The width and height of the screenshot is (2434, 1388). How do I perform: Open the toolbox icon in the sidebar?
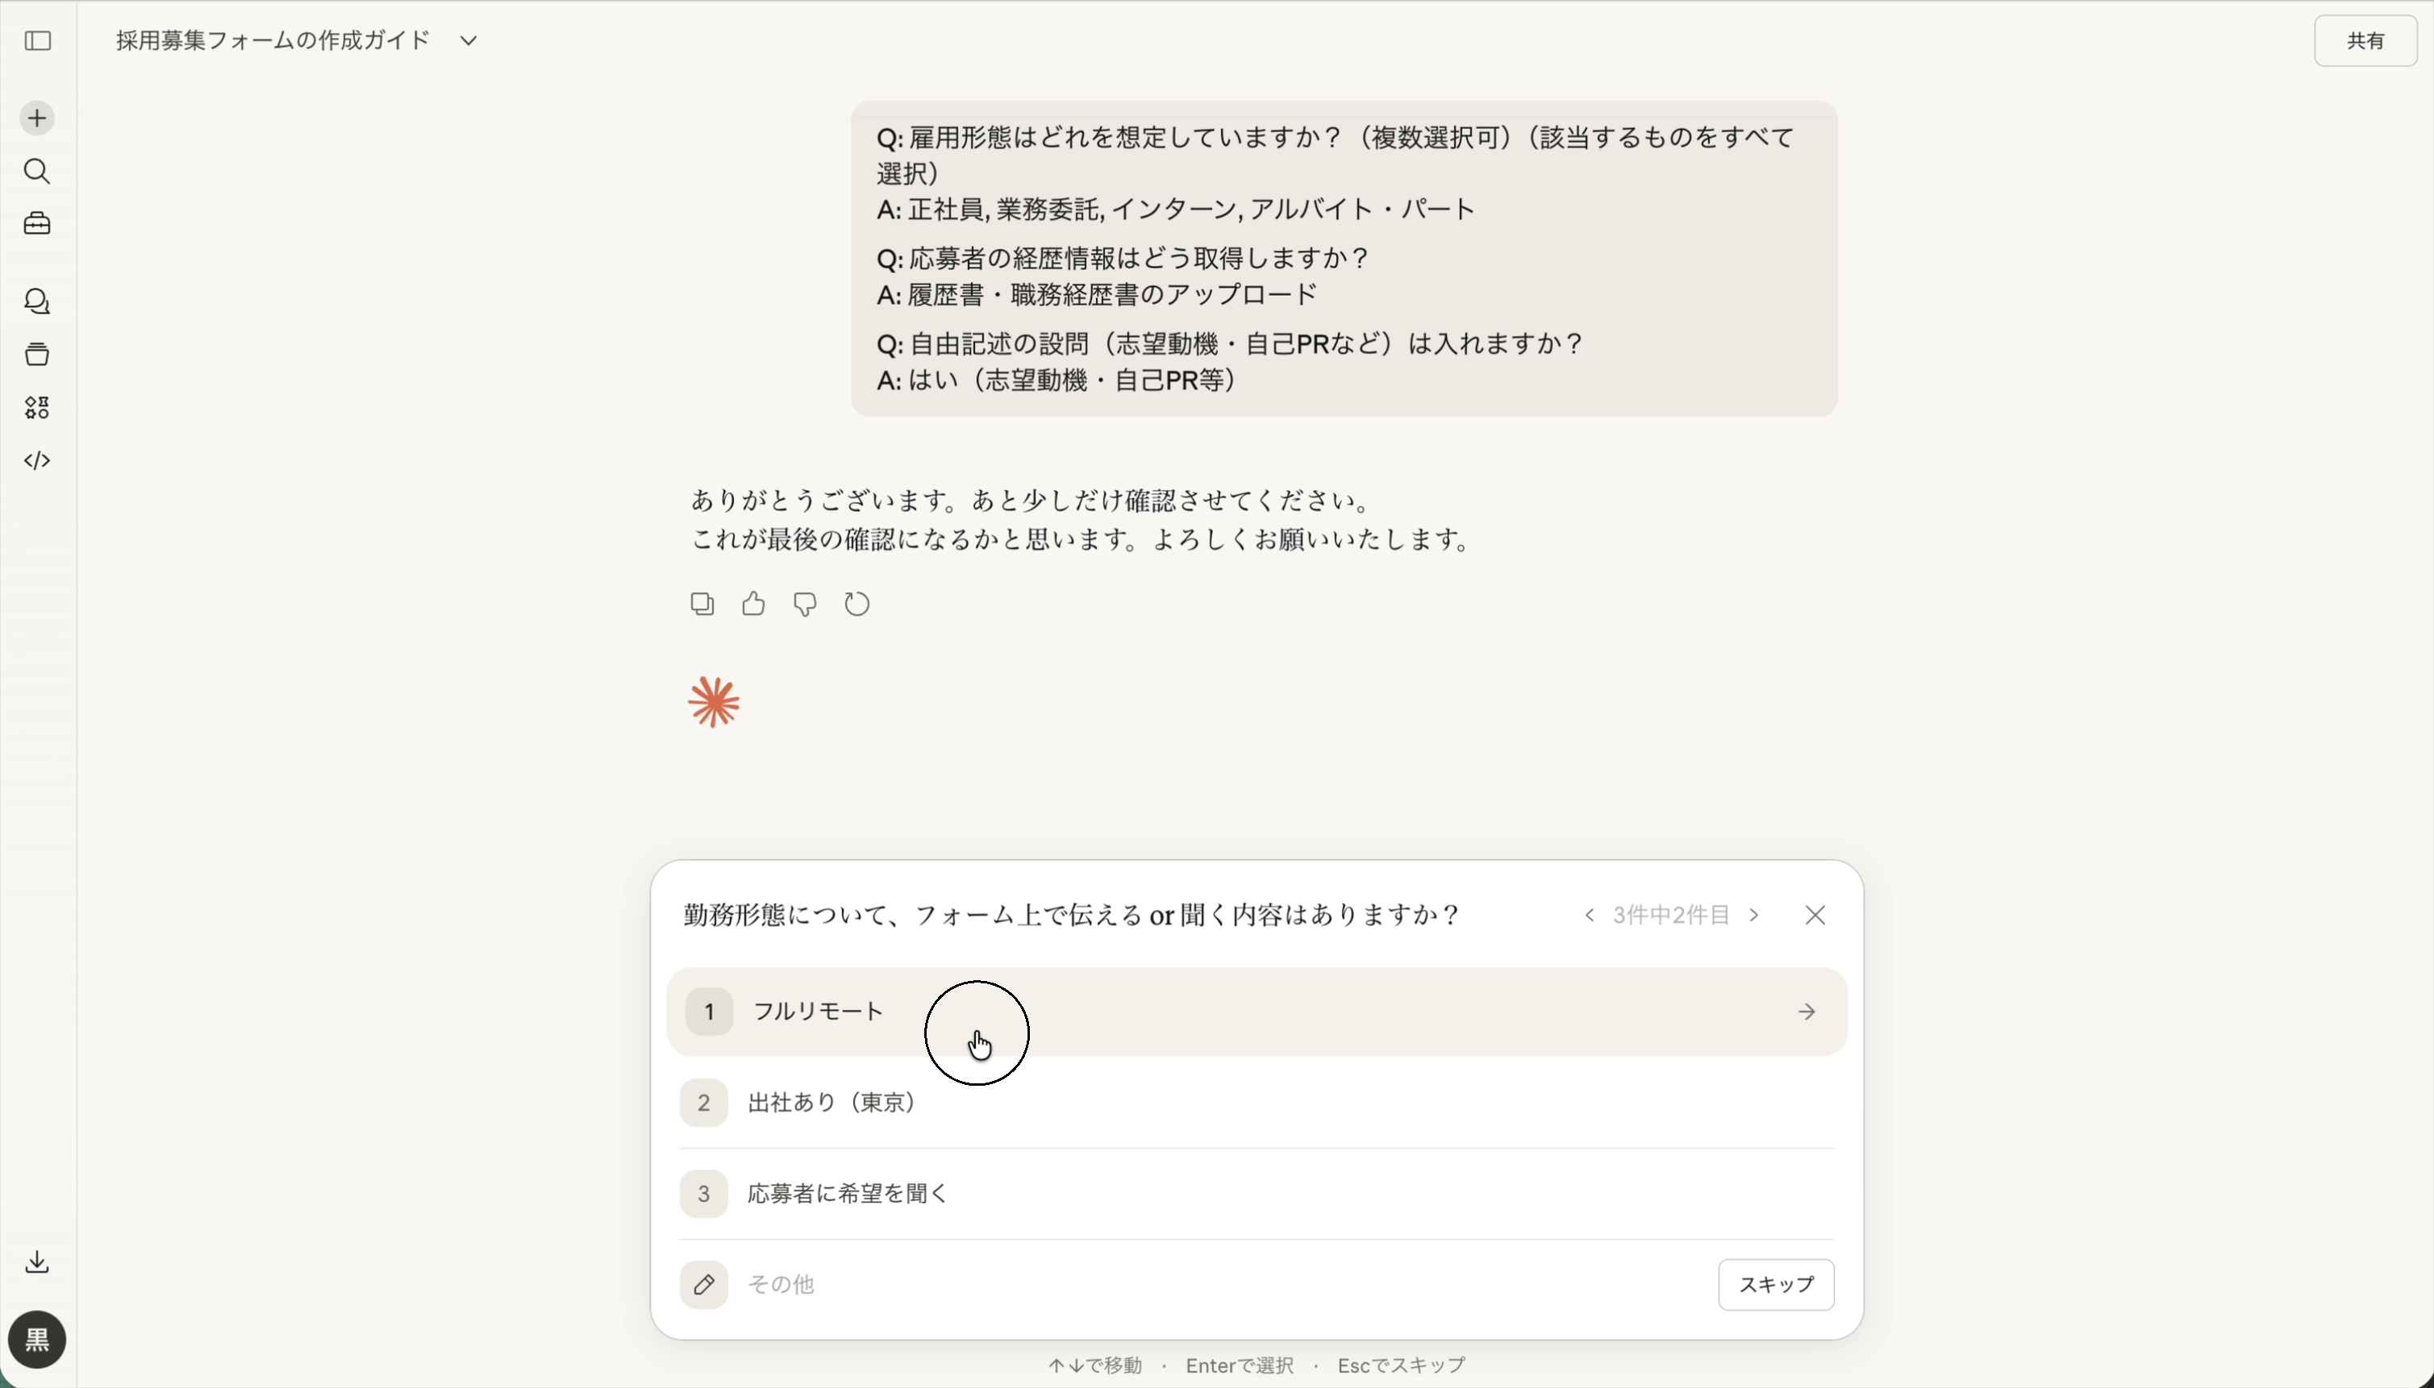click(37, 224)
